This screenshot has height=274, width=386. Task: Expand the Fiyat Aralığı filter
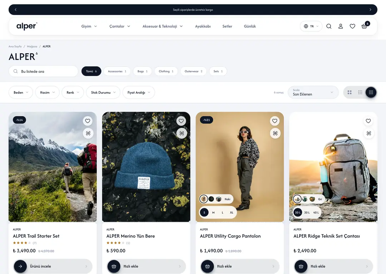[139, 92]
